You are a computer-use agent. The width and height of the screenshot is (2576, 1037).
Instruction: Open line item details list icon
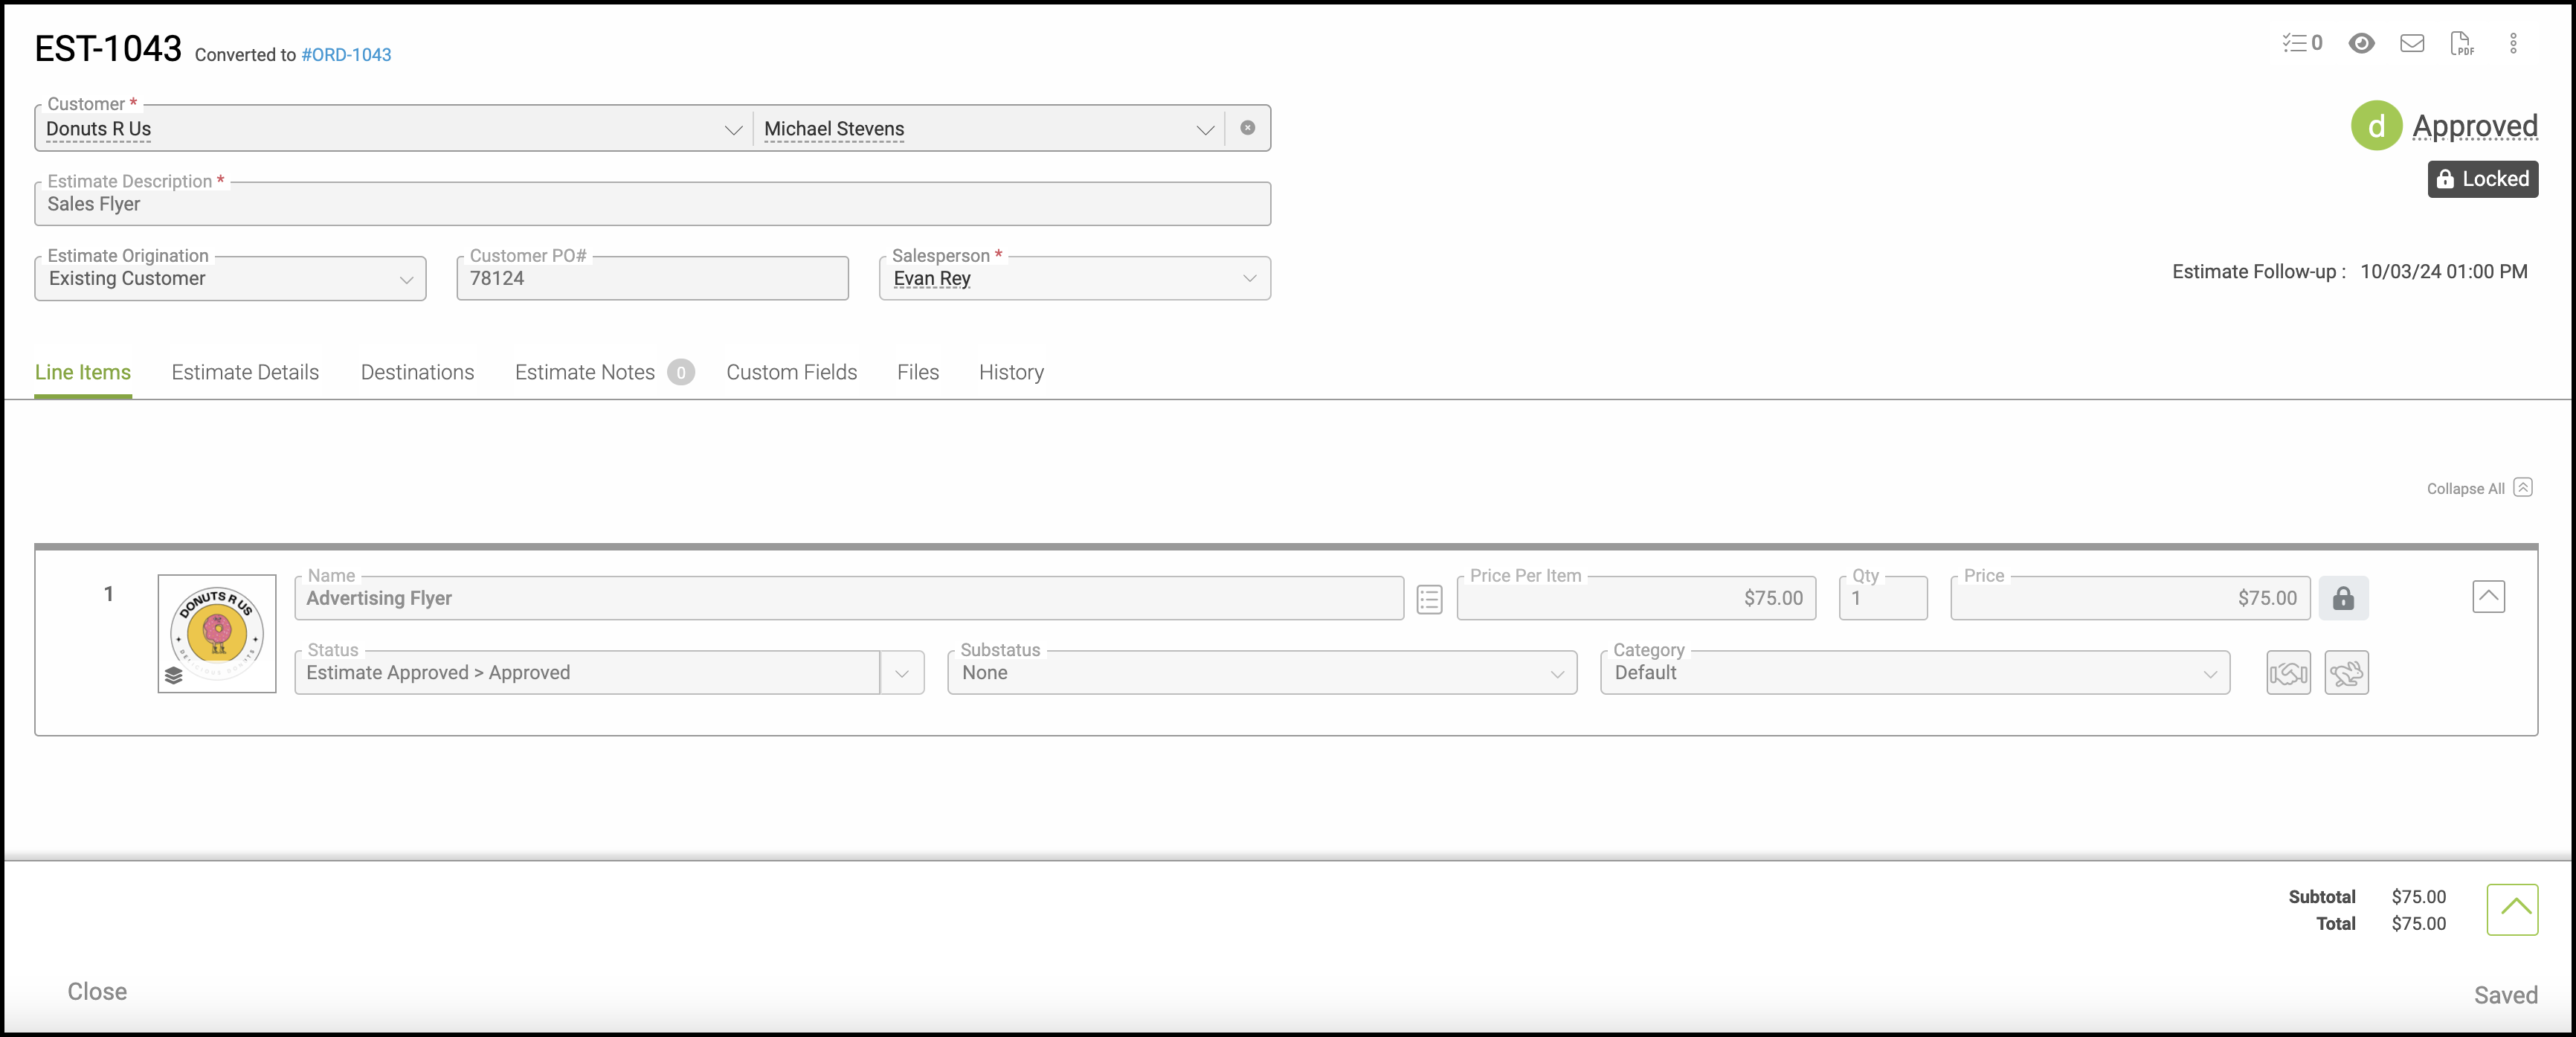pyautogui.click(x=1429, y=599)
